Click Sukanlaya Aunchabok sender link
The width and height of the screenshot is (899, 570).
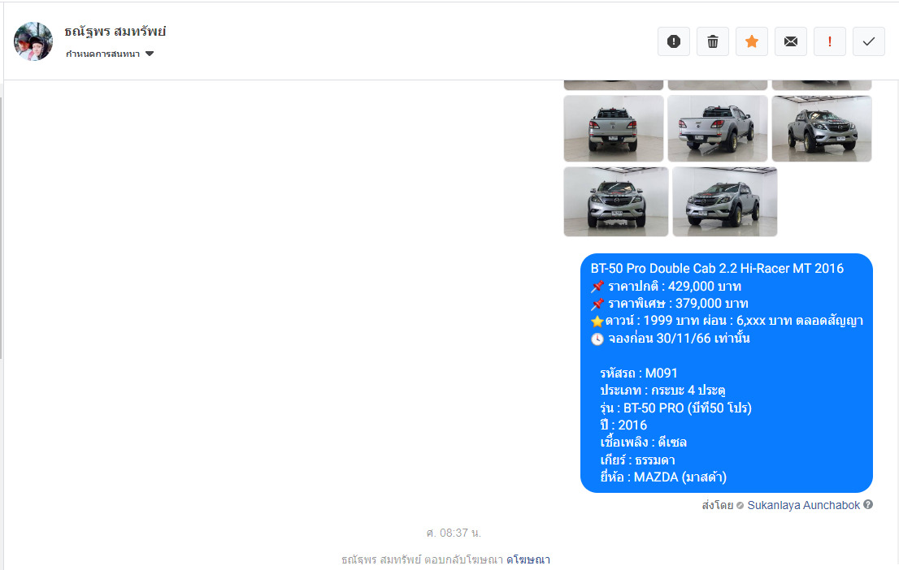(803, 505)
